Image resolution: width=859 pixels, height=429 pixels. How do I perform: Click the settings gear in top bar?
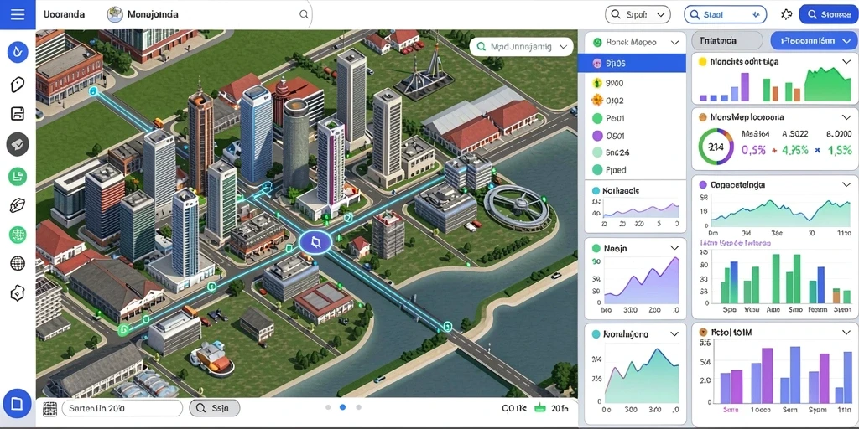[x=786, y=14]
